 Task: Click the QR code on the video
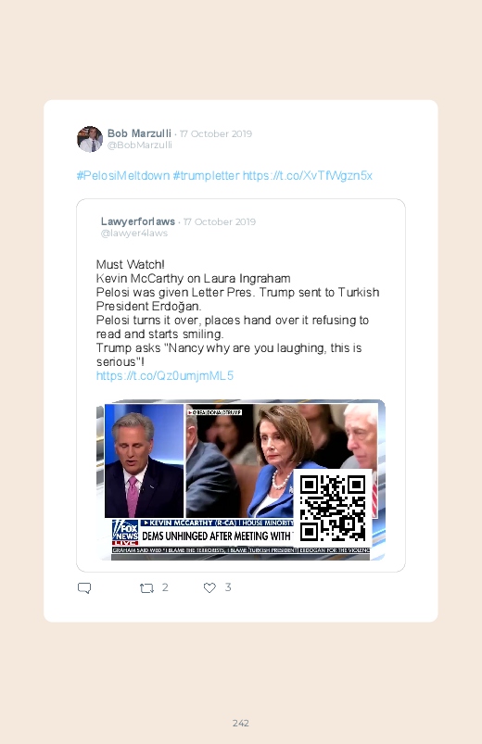333,507
